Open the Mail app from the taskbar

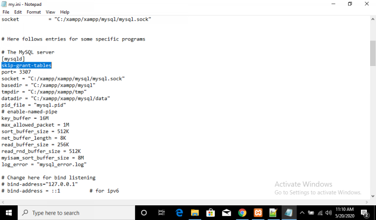(226, 213)
